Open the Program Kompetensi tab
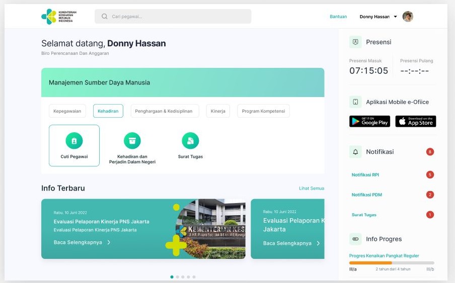The width and height of the screenshot is (455, 283). (x=263, y=111)
